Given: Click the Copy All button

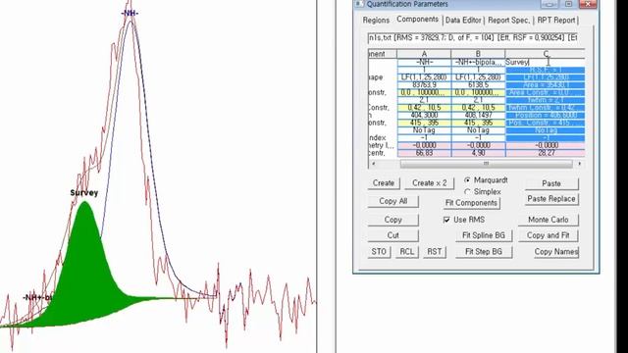Looking at the screenshot, I should pyautogui.click(x=392, y=201).
